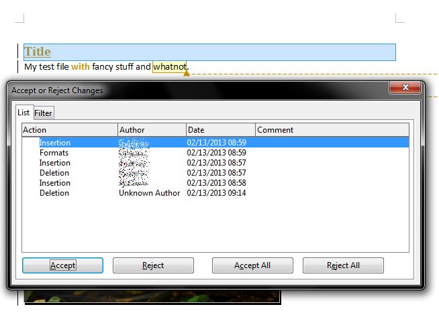The image size is (439, 313).
Task: Click the date 02/13/2013 08:58
Action: point(216,183)
